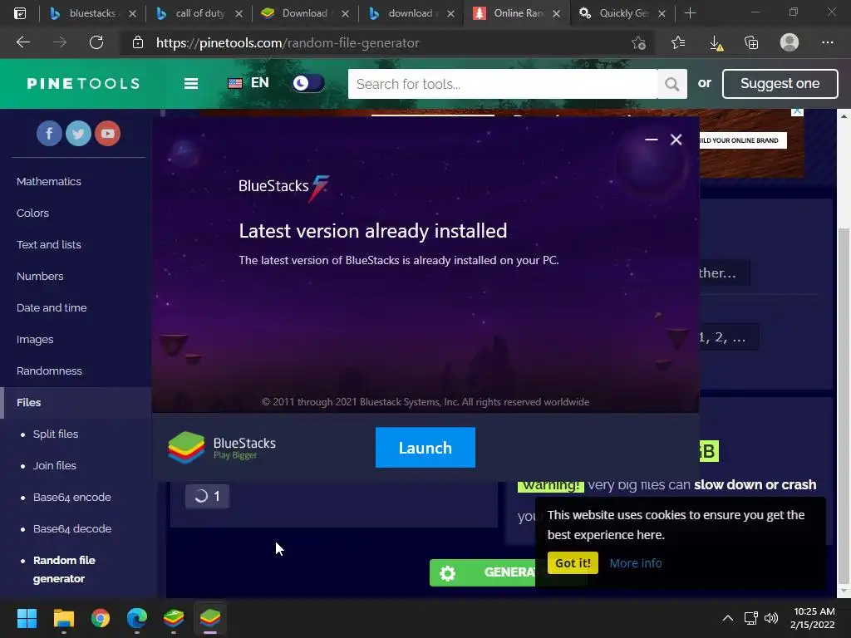Select Images category

pyautogui.click(x=35, y=340)
